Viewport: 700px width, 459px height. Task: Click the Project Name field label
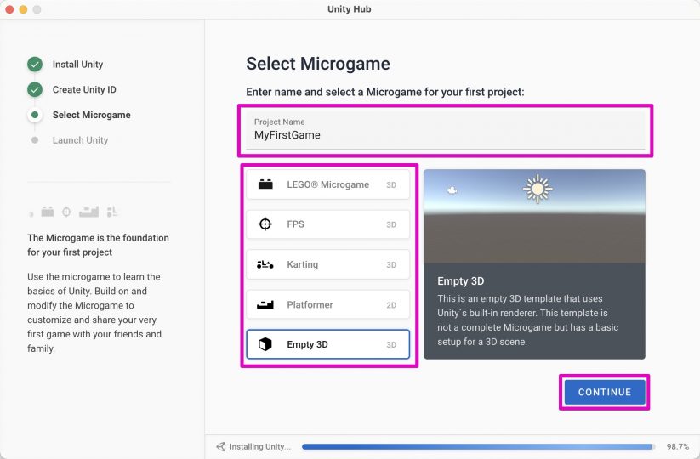coord(280,122)
